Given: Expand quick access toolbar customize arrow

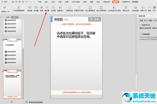Looking at the screenshot, I should pos(34,2).
